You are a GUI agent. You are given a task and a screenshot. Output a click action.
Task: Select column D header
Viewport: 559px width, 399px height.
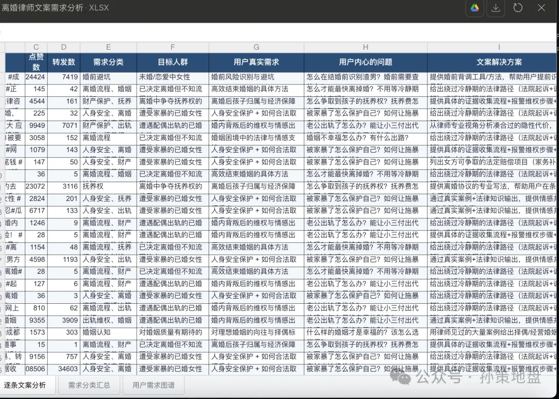point(64,47)
